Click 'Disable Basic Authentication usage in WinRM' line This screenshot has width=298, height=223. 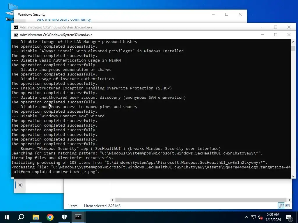coord(66,60)
